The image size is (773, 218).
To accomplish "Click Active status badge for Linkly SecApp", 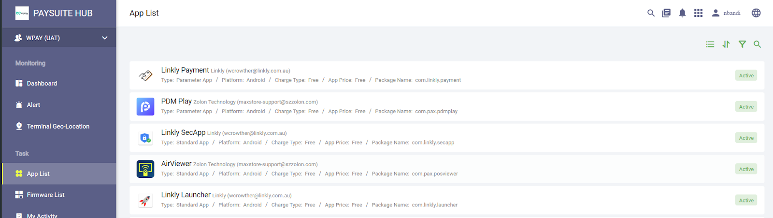I will click(746, 138).
